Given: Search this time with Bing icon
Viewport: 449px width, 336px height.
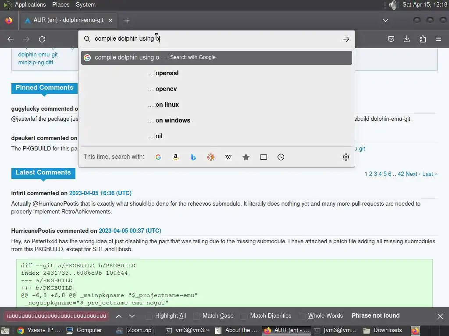Looking at the screenshot, I should 193,157.
